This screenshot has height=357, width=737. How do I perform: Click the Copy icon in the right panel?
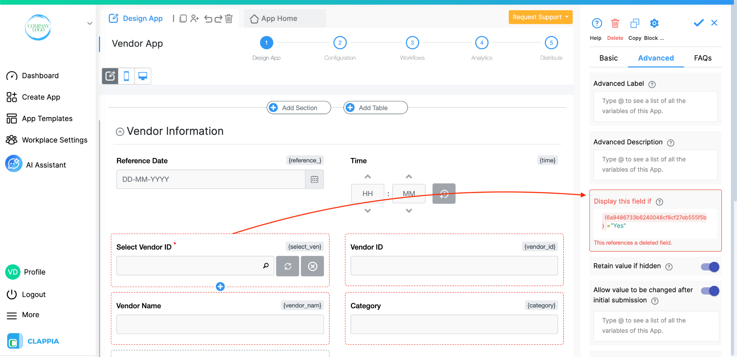pos(635,23)
